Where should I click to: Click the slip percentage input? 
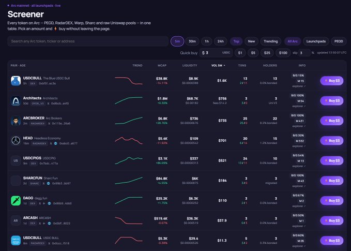pyautogui.click(x=304, y=53)
